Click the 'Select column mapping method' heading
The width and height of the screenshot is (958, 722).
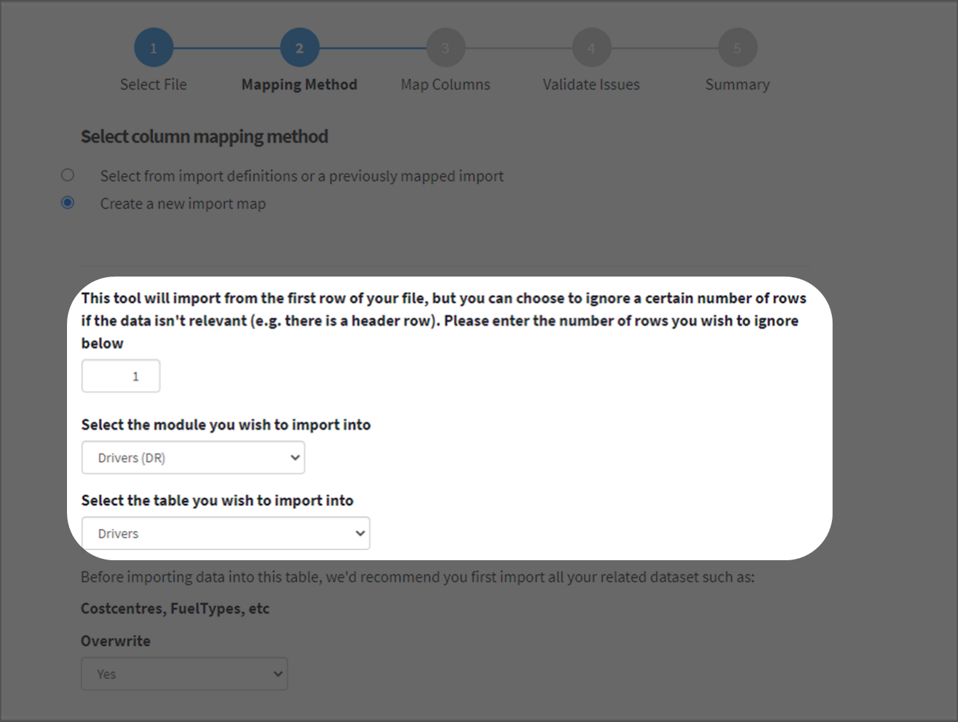point(205,137)
